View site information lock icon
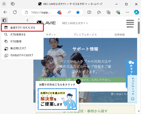The image size is (141, 114). click(27, 12)
